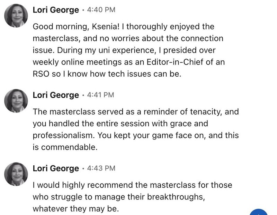Screen dimensions: 277x215
Task: Click the Lori George name above the recommendation message
Action: click(x=56, y=168)
